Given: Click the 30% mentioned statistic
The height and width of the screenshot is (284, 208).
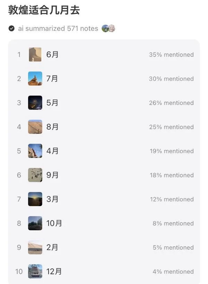Looking at the screenshot, I should tap(171, 79).
